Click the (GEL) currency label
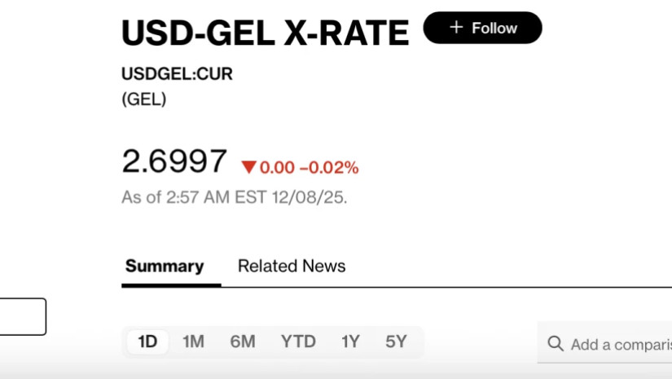Image resolution: width=672 pixels, height=379 pixels. [x=143, y=99]
